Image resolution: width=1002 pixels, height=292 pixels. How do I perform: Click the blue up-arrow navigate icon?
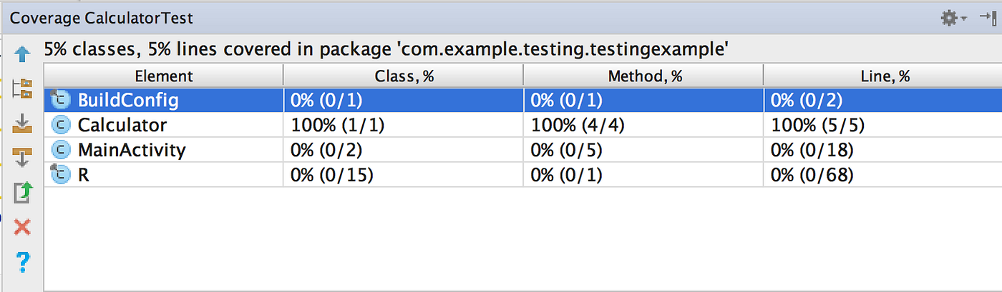[22, 54]
